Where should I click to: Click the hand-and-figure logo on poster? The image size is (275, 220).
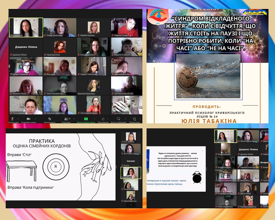point(158,16)
